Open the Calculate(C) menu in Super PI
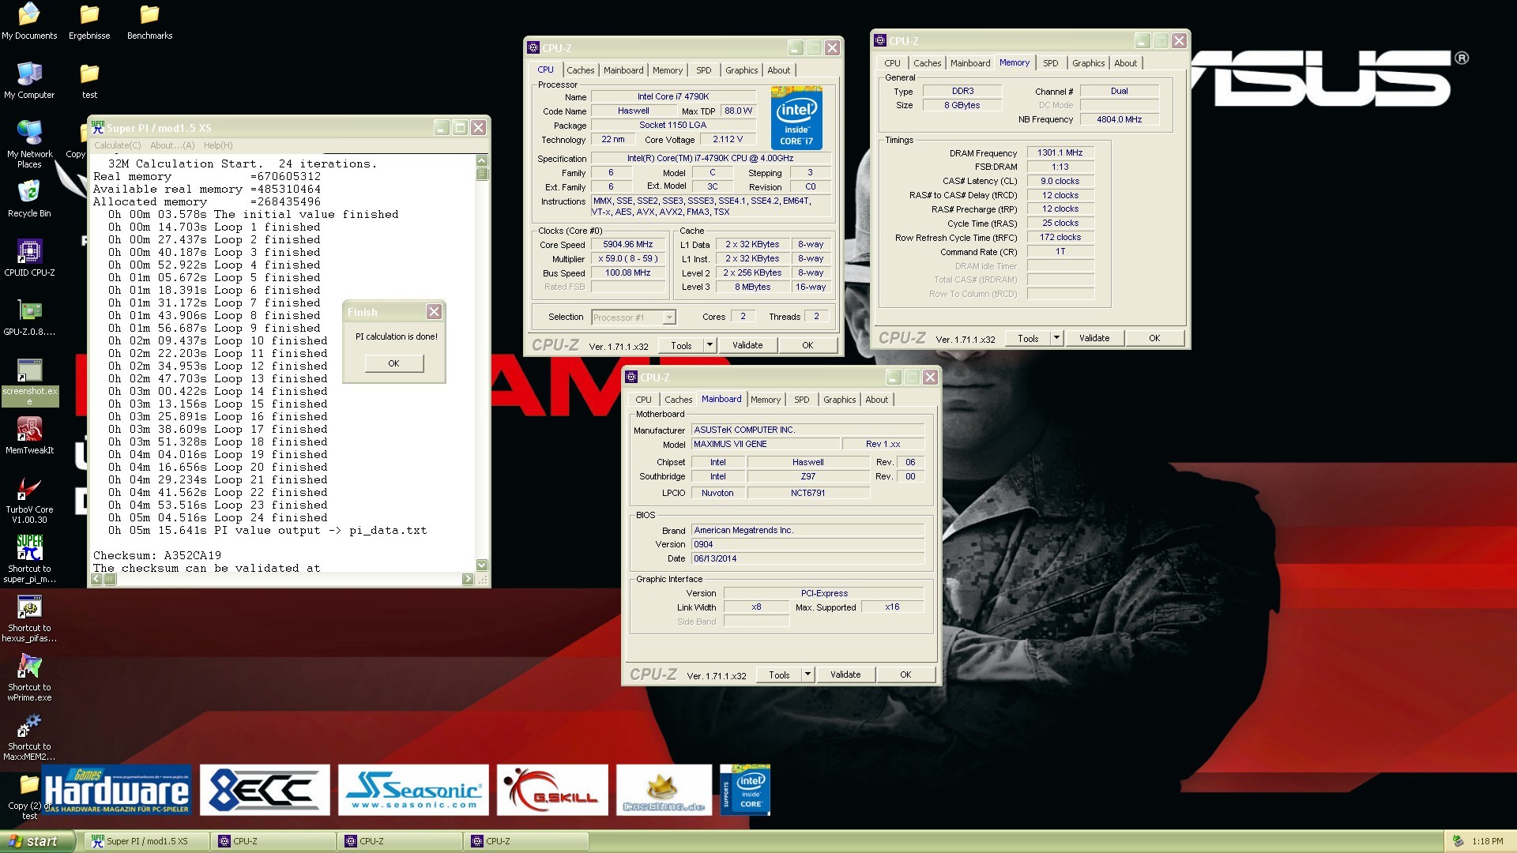 [x=118, y=145]
